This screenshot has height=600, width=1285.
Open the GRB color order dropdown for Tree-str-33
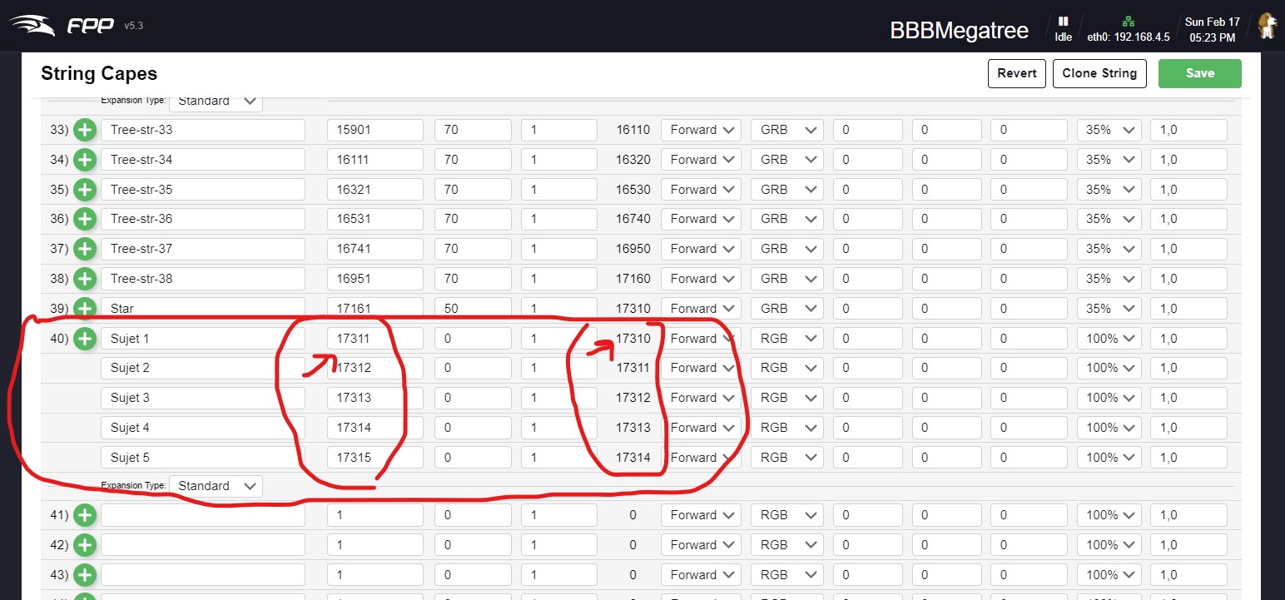tap(786, 129)
